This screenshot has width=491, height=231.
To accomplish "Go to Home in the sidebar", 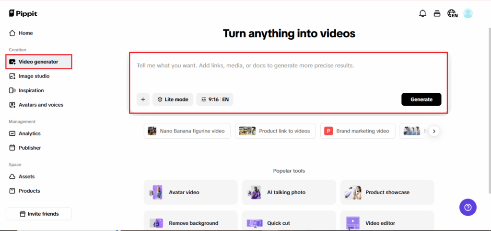I will 25,33.
